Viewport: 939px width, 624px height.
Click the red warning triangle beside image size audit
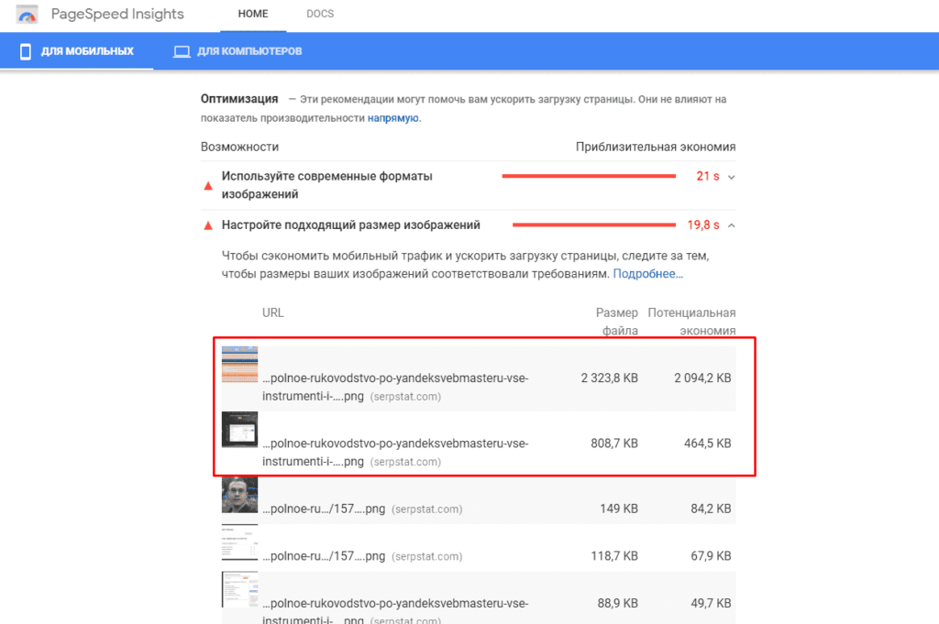coord(208,225)
